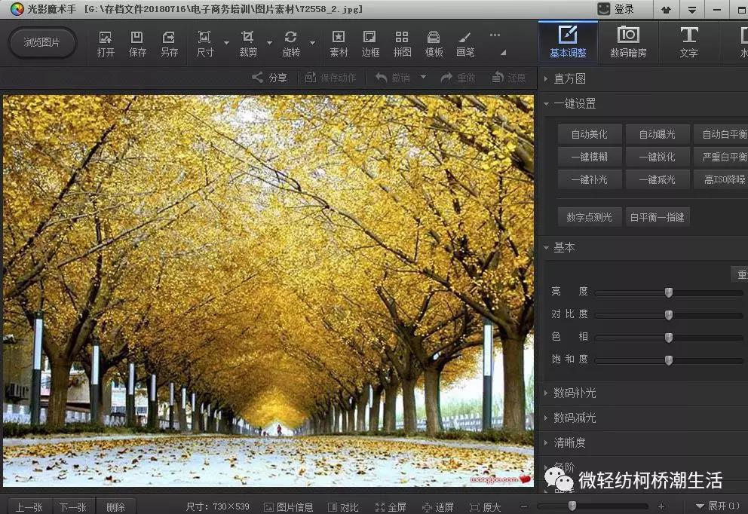Save the image using the 保存 icon
Screen dimensions: 748x514
pyautogui.click(x=137, y=42)
